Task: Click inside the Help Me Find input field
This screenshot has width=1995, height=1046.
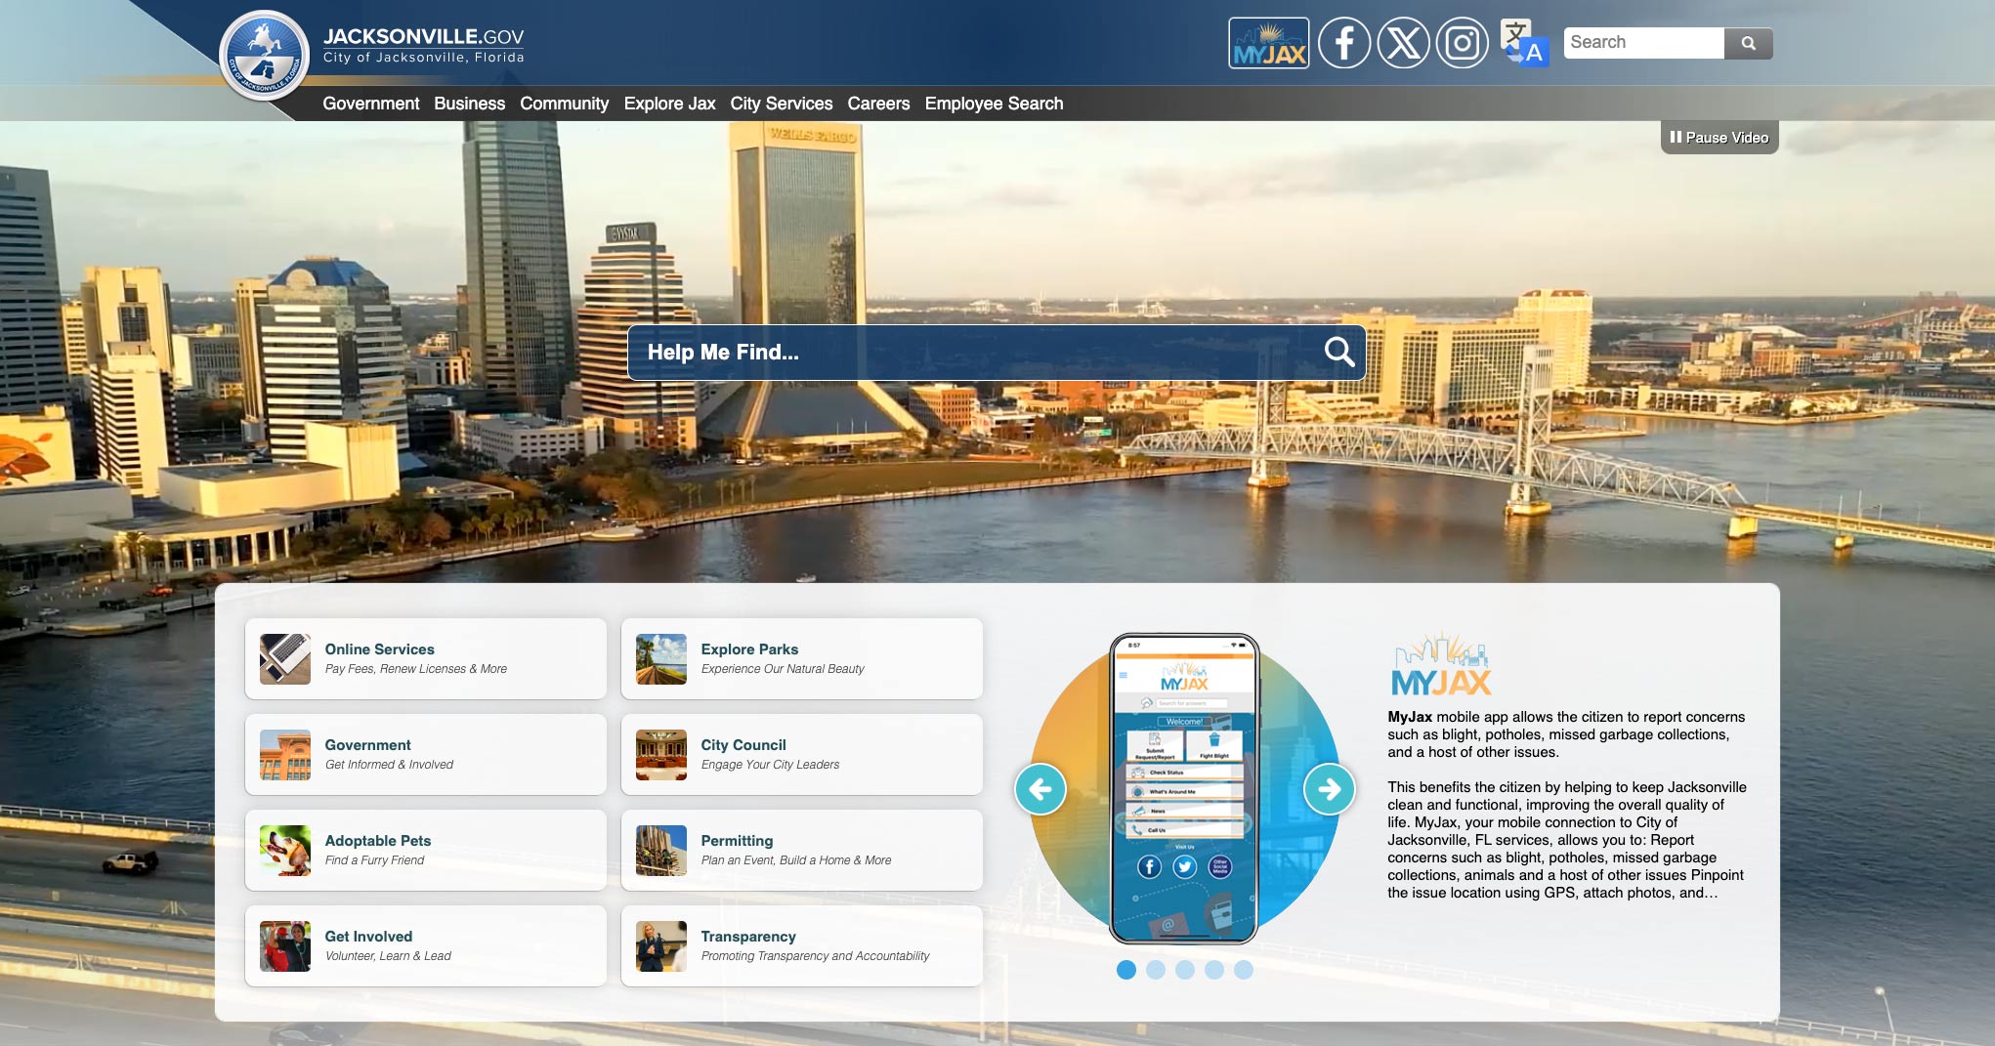Action: point(928,353)
